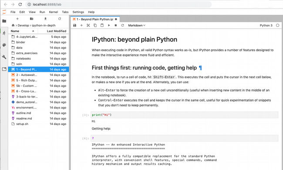The image size is (283, 170).
Task: Click the kernel status circle indicator
Action: coord(278,25)
